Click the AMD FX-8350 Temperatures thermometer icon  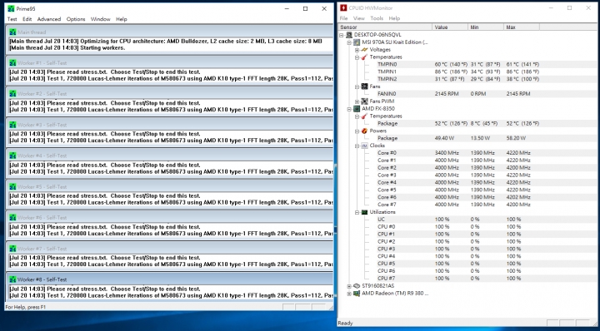364,116
